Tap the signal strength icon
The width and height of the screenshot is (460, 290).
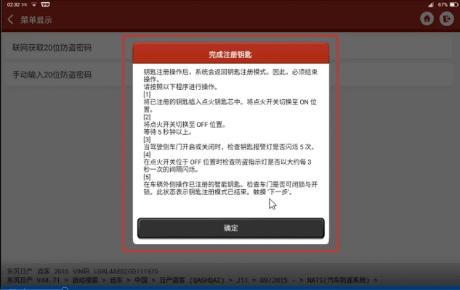coord(431,4)
